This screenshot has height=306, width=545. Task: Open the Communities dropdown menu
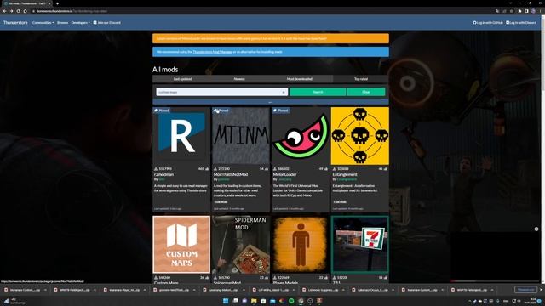[43, 23]
